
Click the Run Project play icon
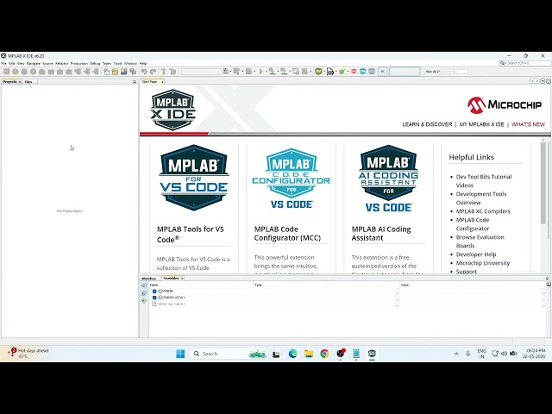260,72
